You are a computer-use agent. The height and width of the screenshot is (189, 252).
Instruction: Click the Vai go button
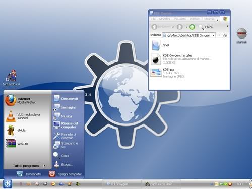(222, 35)
